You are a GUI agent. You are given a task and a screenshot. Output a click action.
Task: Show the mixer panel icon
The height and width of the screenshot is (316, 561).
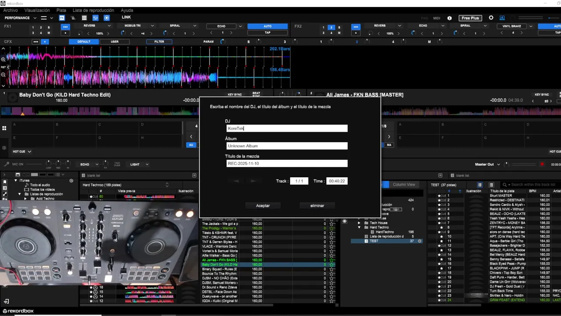[96, 18]
